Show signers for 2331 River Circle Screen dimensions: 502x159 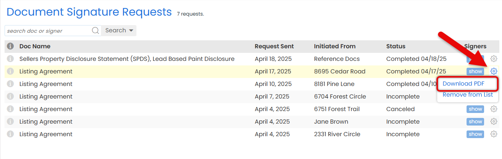pyautogui.click(x=475, y=134)
